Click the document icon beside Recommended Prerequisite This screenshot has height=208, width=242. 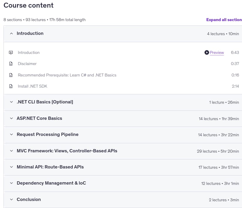coord(11,75)
